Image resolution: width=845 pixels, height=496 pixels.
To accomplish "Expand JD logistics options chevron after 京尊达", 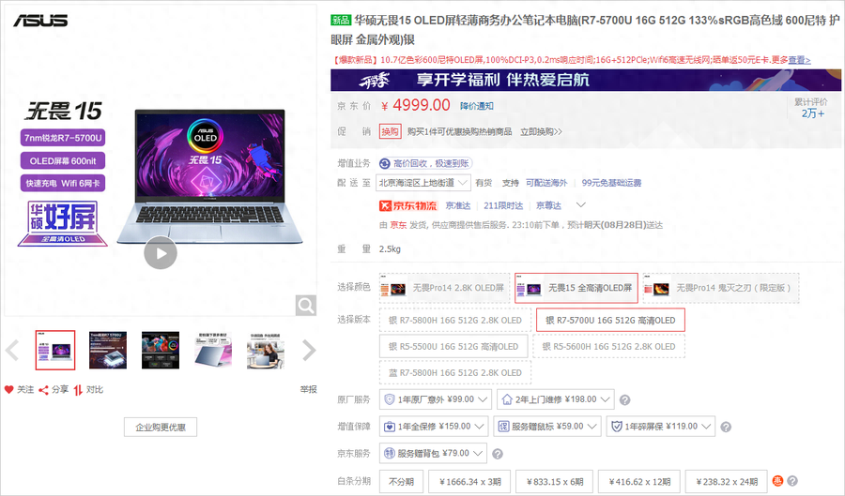I will [580, 205].
